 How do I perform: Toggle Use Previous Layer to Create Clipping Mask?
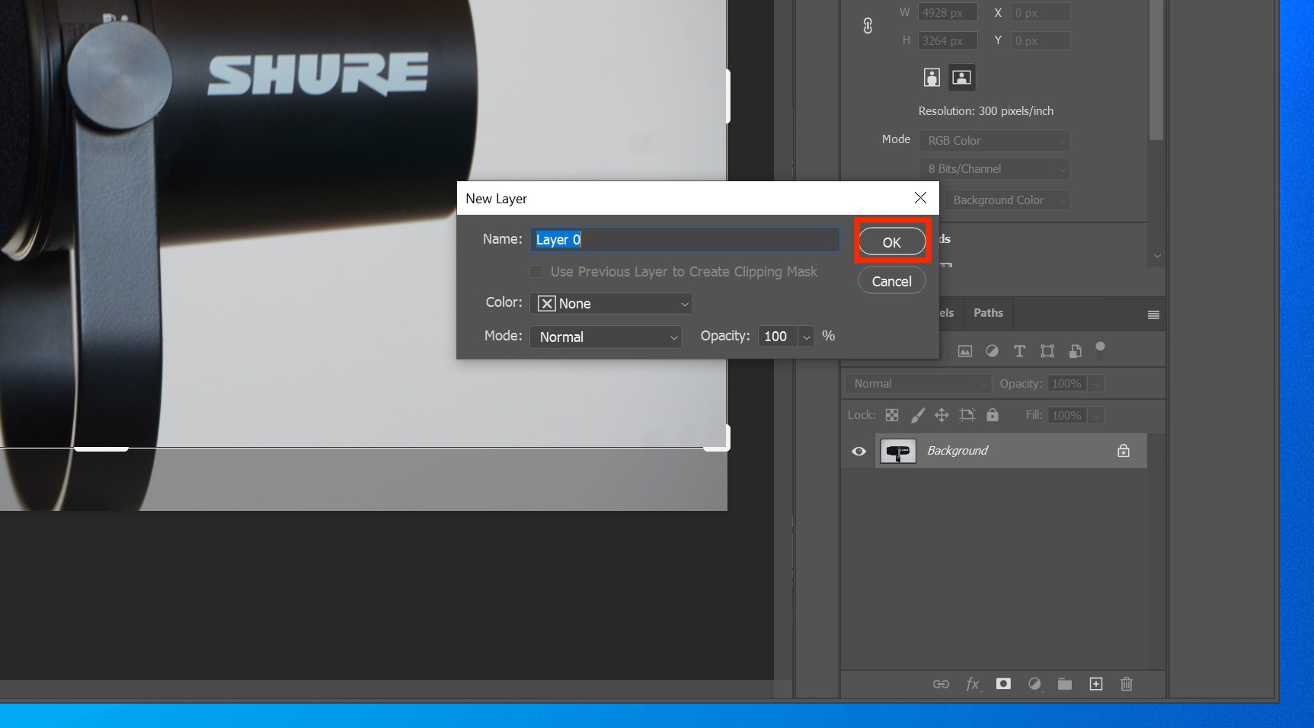(x=536, y=272)
